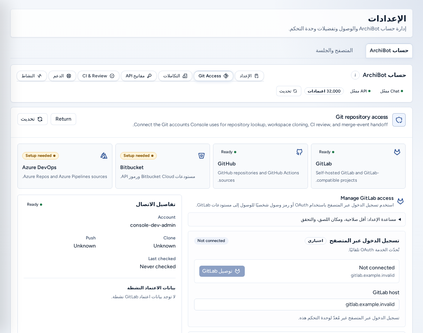This screenshot has width=423, height=333.
Task: Switch to the المتصفح والجلسة tab
Action: 334,51
